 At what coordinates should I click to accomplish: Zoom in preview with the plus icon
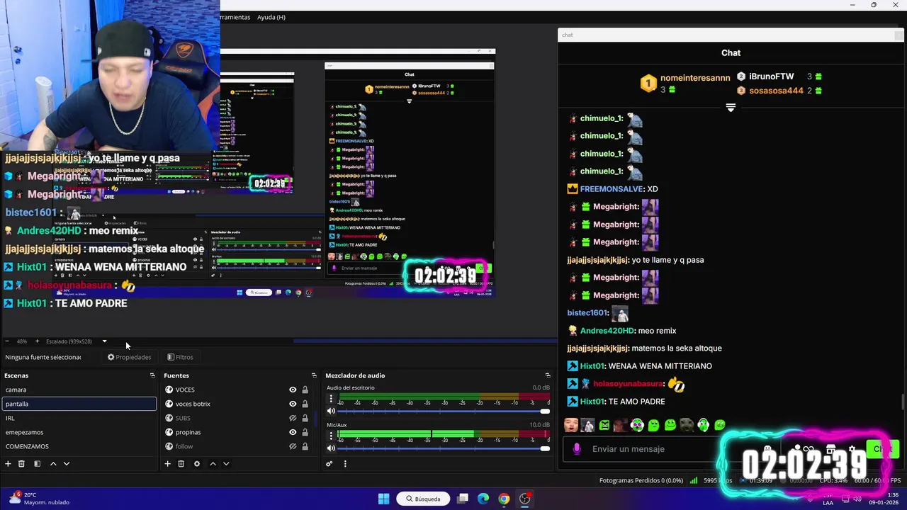point(37,341)
